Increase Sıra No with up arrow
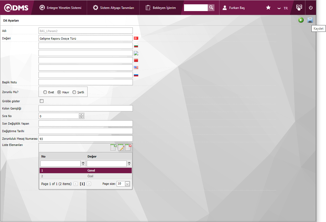The height and width of the screenshot is (222, 326). click(x=81, y=115)
